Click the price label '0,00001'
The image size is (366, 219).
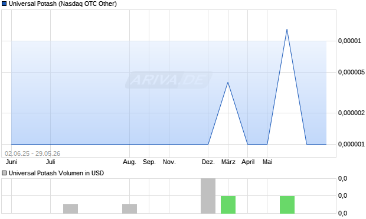(x=349, y=41)
